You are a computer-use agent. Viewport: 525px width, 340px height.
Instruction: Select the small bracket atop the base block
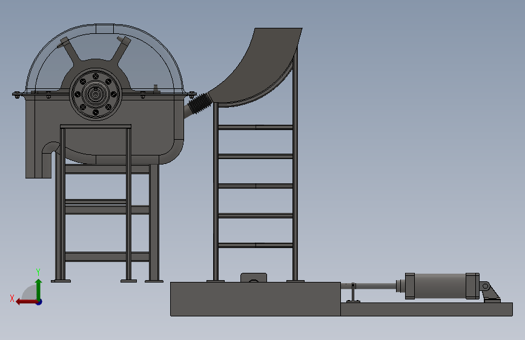[254, 278]
